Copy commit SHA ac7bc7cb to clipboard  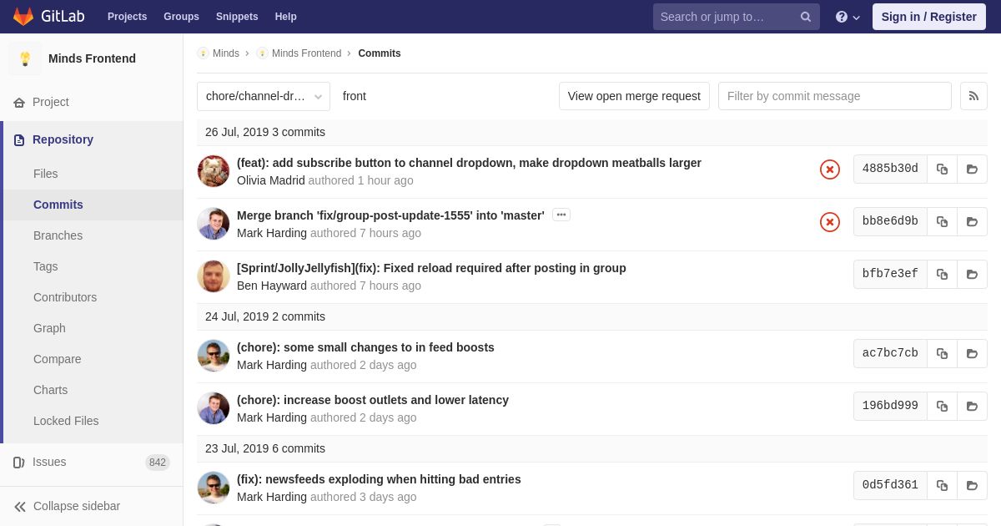942,353
